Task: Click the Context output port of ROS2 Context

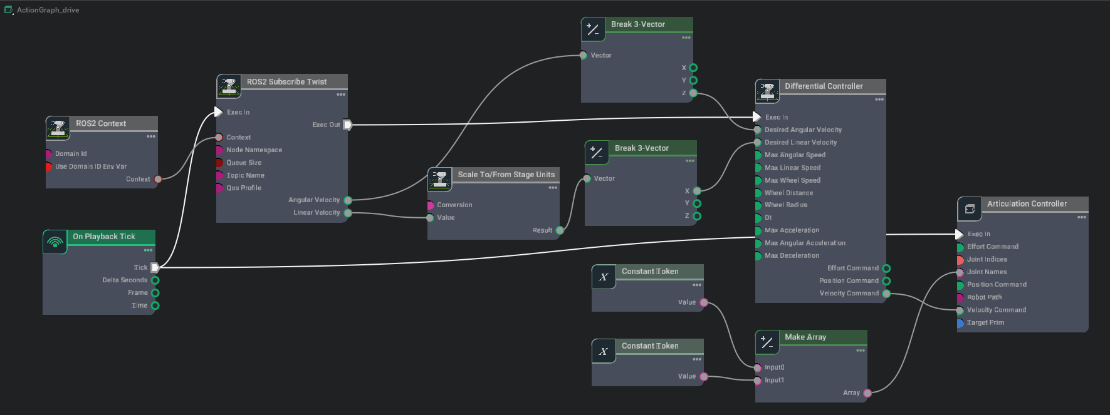Action: pos(158,179)
